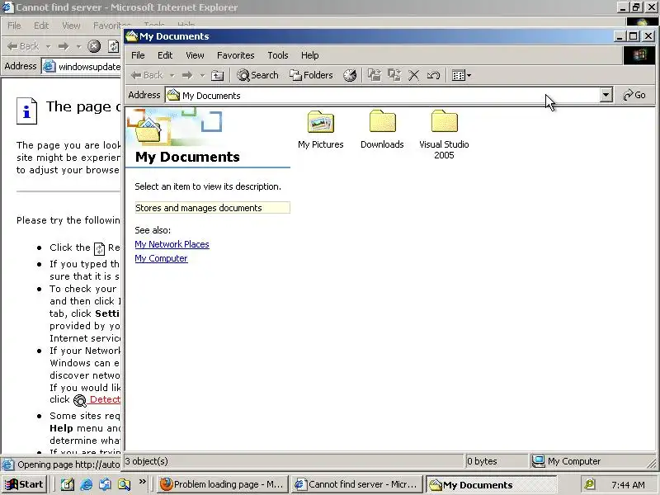Open File menu in Internet Explorer
Viewport: 660px width, 495px height.
click(x=14, y=26)
